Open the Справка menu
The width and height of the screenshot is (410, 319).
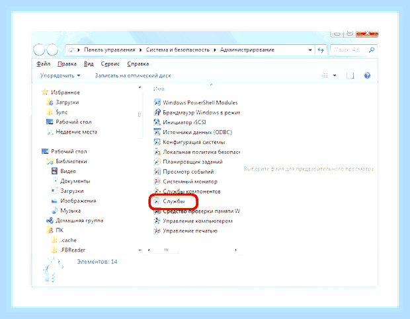pyautogui.click(x=138, y=63)
